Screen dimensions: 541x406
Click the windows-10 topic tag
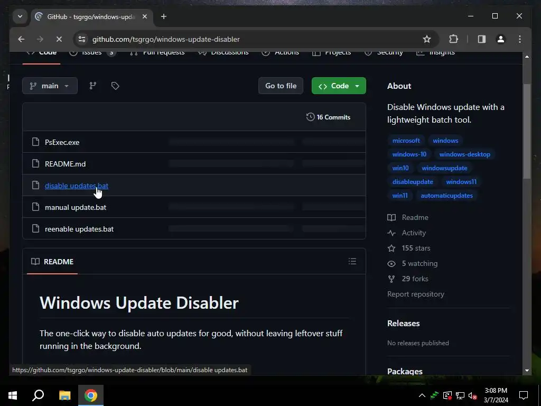[409, 154]
